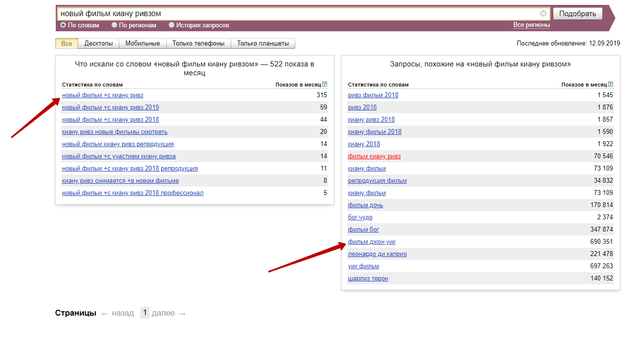Open query 'новый фильм +с киану ривз 2018'

(110, 120)
